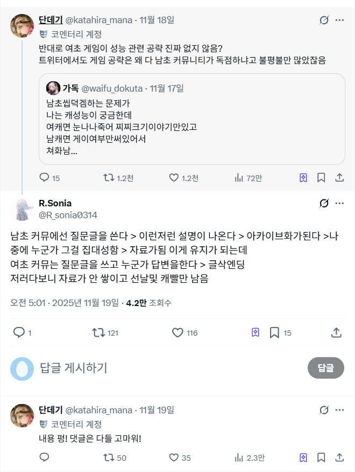This screenshot has width=355, height=472.
Task: Click the gray 답글 button
Action: (x=325, y=368)
